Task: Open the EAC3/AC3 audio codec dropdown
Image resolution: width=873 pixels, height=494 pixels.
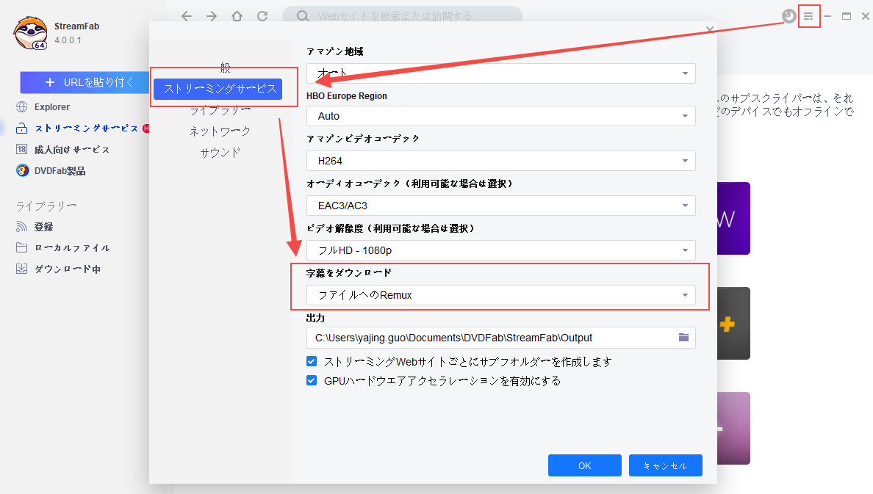Action: tap(500, 206)
